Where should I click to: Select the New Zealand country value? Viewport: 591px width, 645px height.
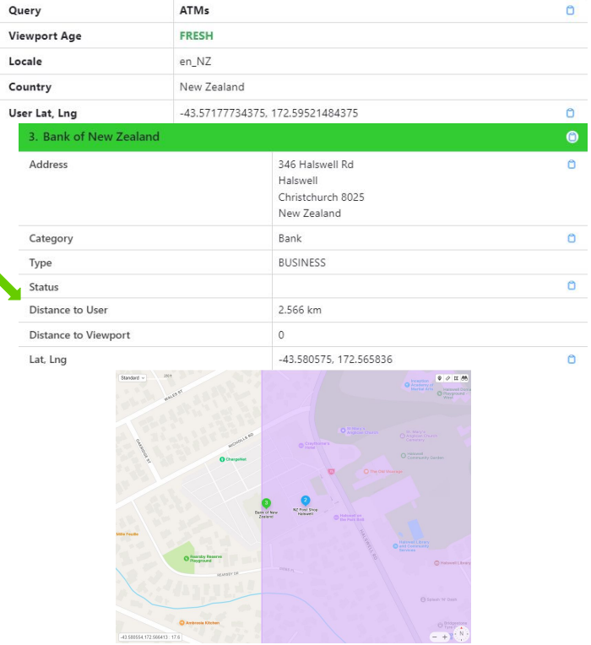tap(212, 87)
